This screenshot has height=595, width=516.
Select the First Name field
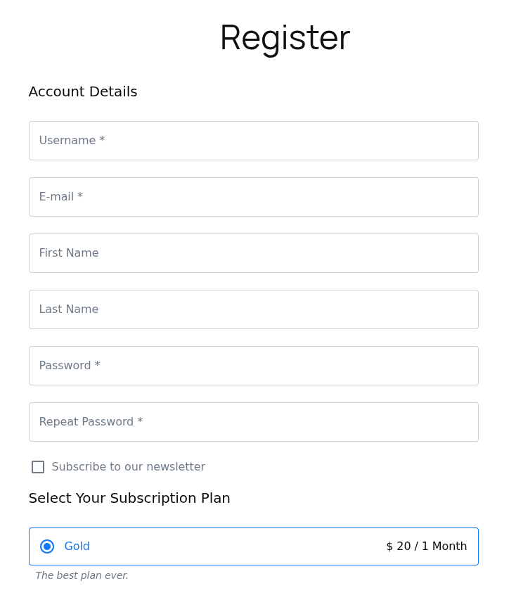coord(253,253)
